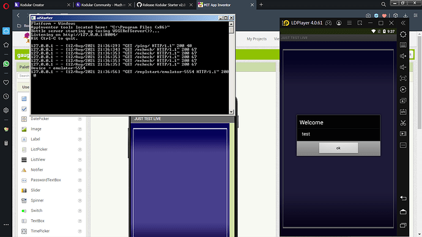
Task: Open LDPlayer multi-instance icon
Action: pos(403,101)
